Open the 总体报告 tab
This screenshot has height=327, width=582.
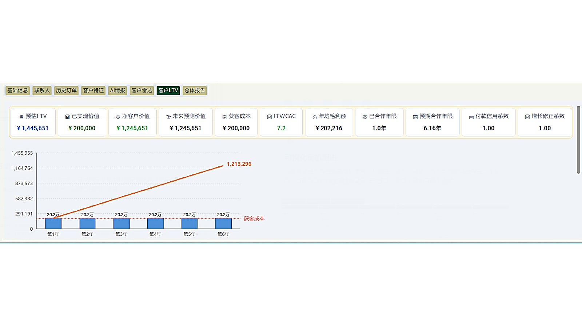point(195,90)
